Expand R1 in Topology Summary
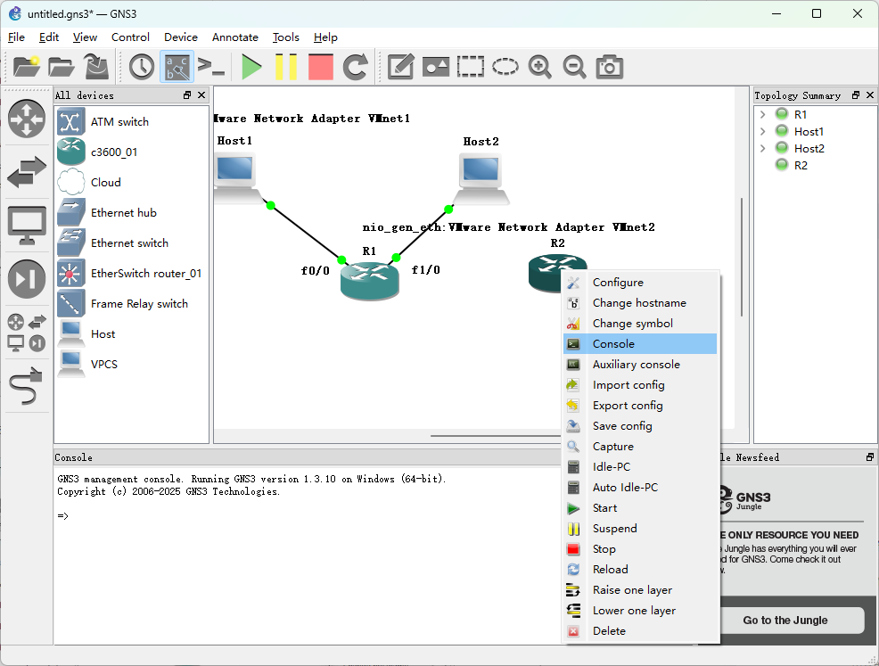The width and height of the screenshot is (879, 666). point(763,114)
